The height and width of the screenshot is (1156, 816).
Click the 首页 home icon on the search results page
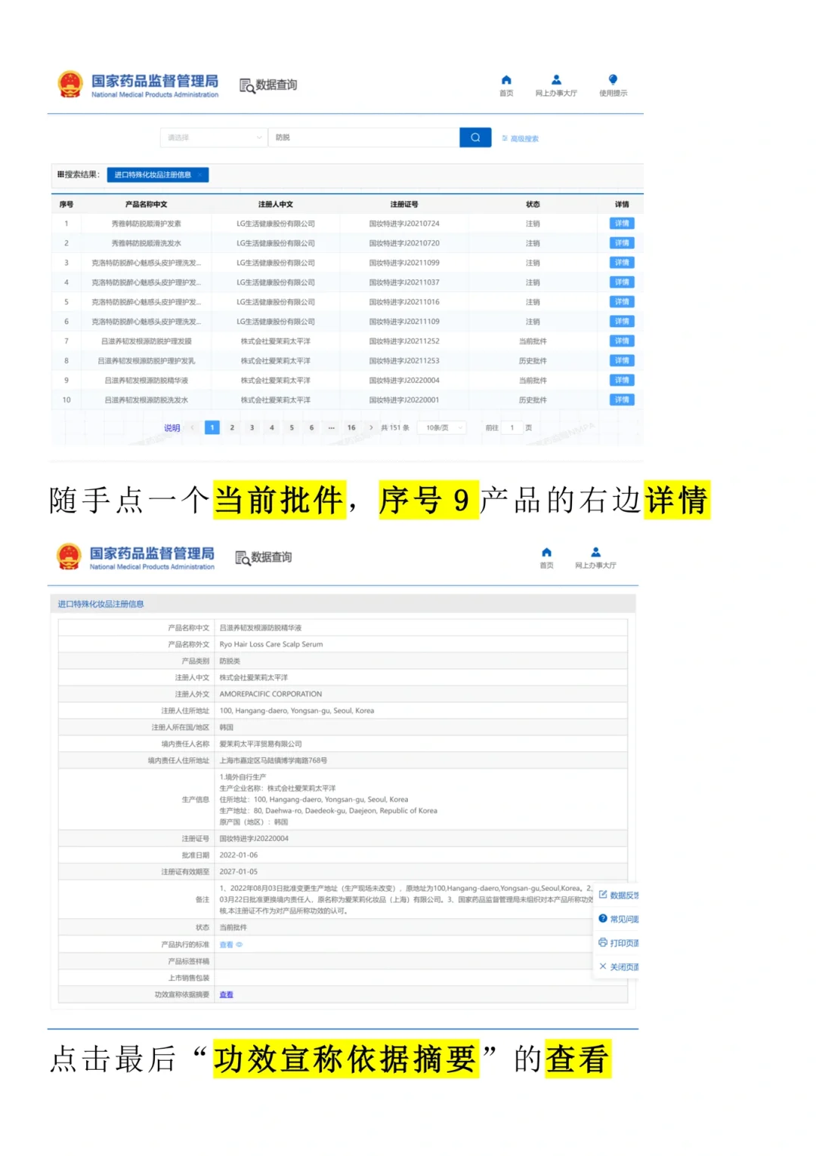click(506, 80)
